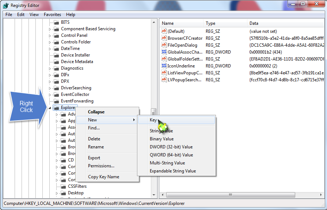
Task: Select Collapse in the context menu
Action: 107,112
